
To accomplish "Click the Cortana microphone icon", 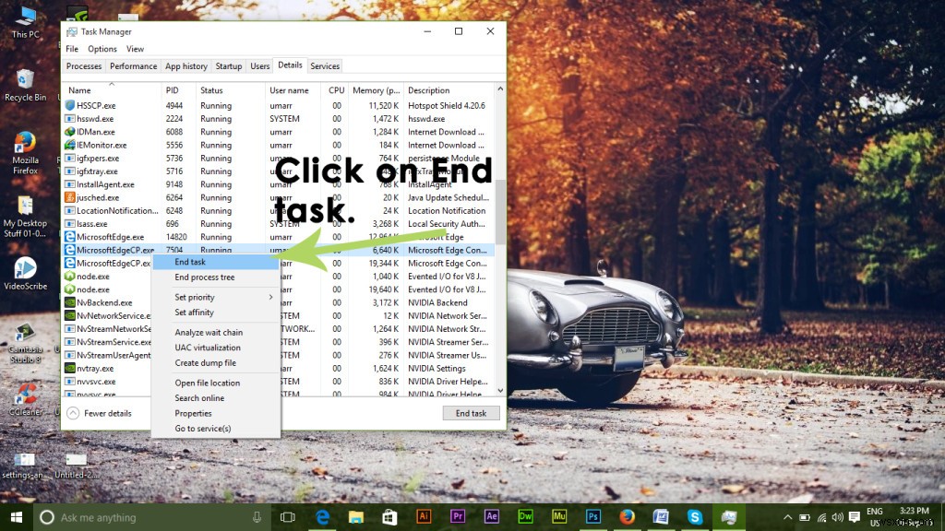I will (257, 516).
